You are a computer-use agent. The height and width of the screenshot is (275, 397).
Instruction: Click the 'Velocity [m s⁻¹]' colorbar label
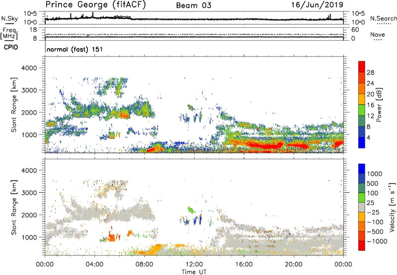tap(392, 207)
